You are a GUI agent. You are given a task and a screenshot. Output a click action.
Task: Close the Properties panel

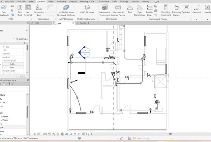(28, 23)
